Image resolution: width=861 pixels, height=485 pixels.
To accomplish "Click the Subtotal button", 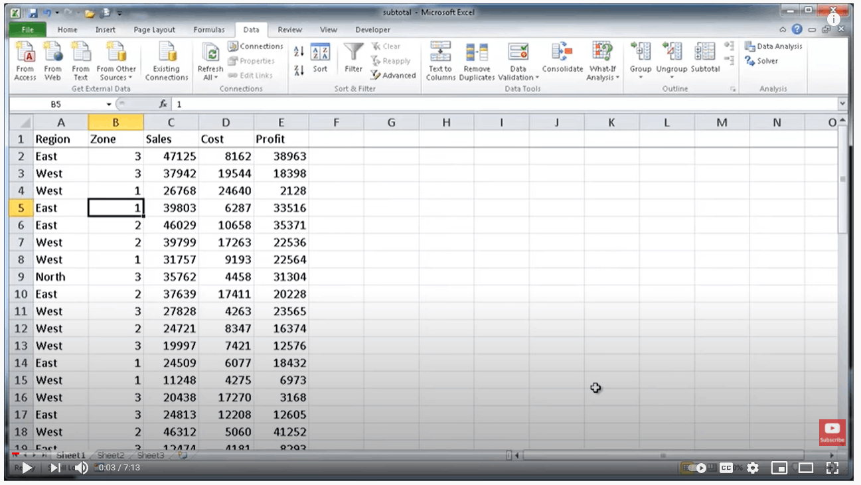I will [705, 58].
